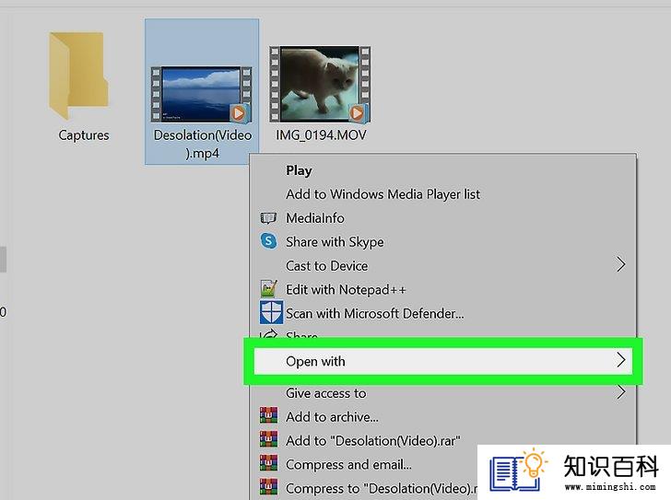Select Scan with Microsoft Defender
This screenshot has height=500, width=671.
pyautogui.click(x=375, y=314)
